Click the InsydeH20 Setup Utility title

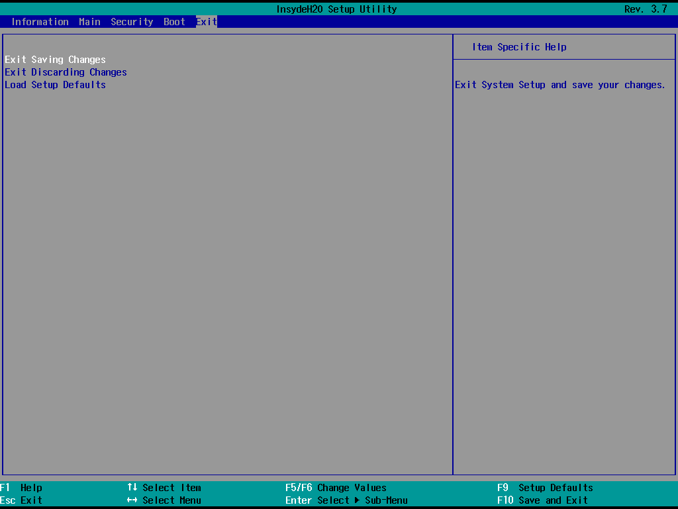(337, 9)
